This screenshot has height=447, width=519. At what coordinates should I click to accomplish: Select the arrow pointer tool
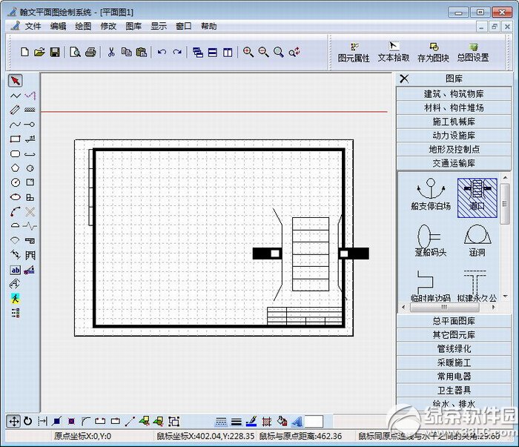[16, 80]
